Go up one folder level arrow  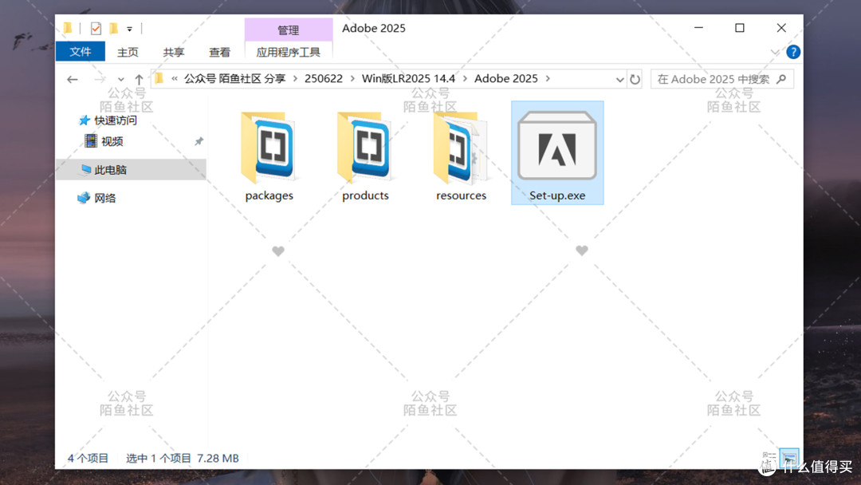coord(139,79)
